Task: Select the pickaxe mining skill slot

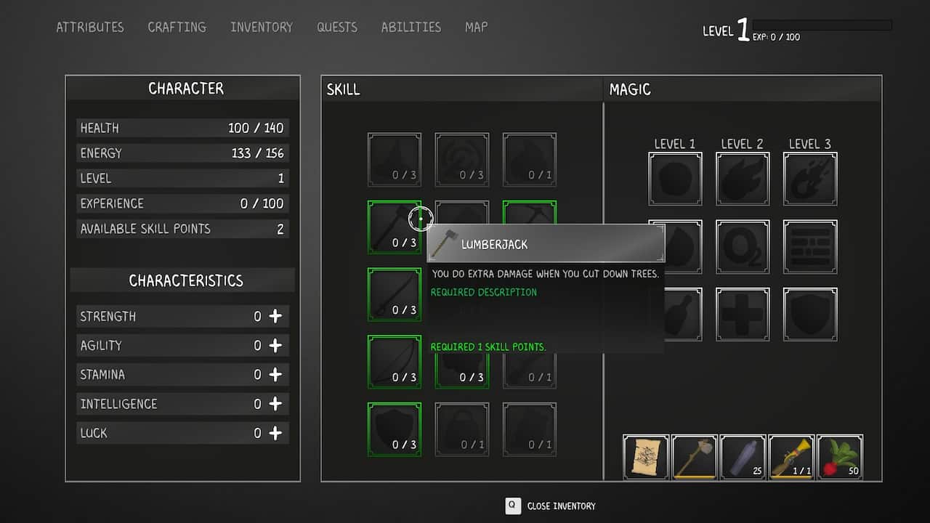Action: [x=530, y=212]
